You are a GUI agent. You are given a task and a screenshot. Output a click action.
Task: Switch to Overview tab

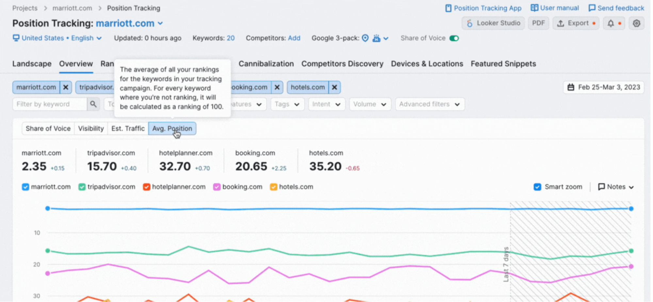[x=76, y=64]
